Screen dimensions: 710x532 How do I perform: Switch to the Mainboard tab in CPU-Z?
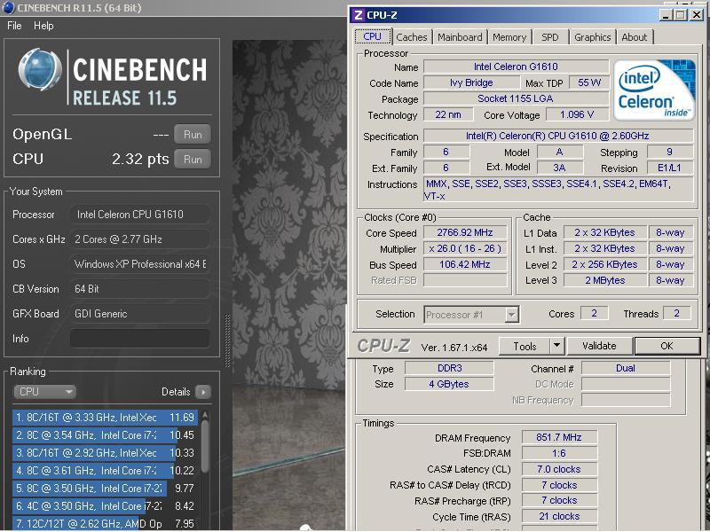(460, 37)
